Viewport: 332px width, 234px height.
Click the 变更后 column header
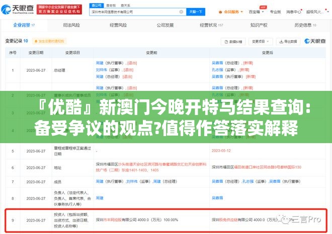268,53
